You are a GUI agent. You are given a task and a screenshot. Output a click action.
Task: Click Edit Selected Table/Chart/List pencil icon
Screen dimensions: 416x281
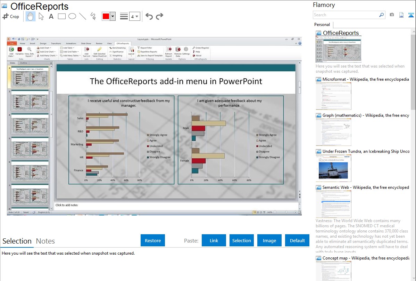(100, 52)
